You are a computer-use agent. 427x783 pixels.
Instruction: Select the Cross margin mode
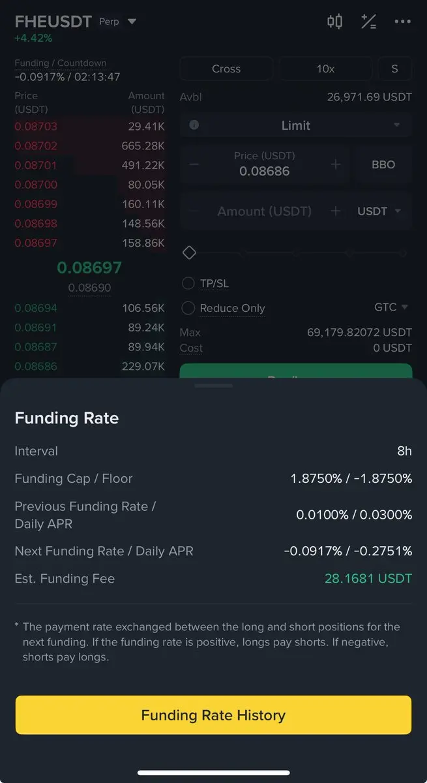pos(226,69)
